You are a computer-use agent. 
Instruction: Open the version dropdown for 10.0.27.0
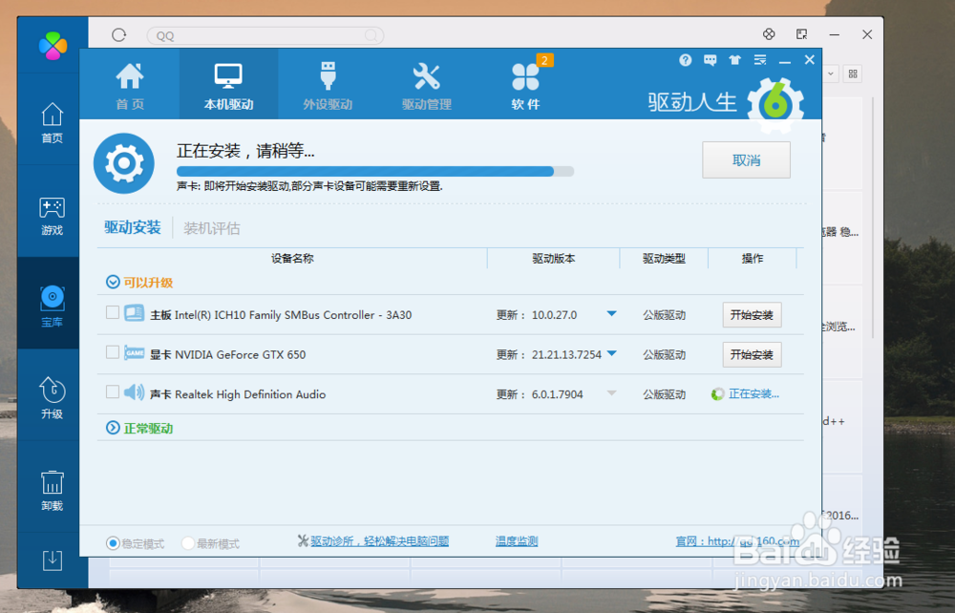(610, 312)
